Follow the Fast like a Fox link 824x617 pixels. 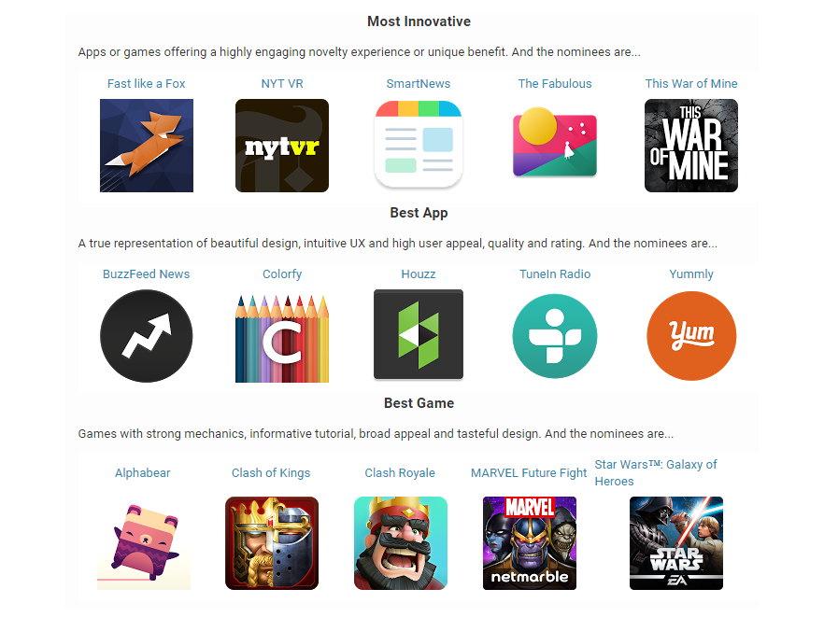click(x=146, y=83)
